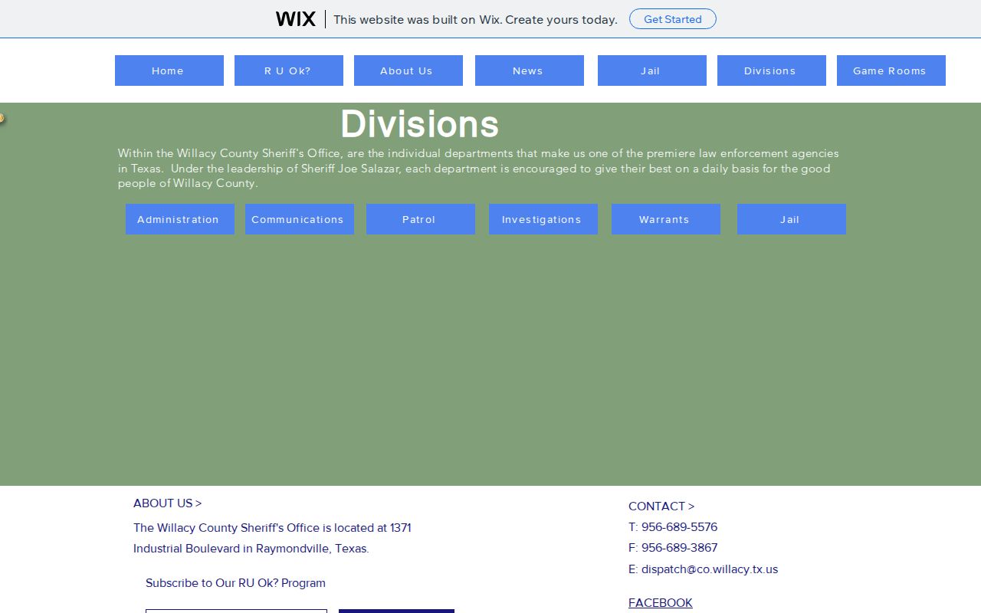Select Jail in the top navigation bar
This screenshot has height=613, width=981.
tap(652, 70)
